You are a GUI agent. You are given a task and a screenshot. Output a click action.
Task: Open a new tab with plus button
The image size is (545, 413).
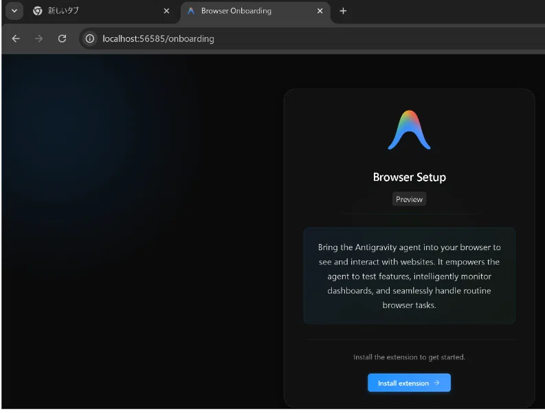[x=343, y=11]
